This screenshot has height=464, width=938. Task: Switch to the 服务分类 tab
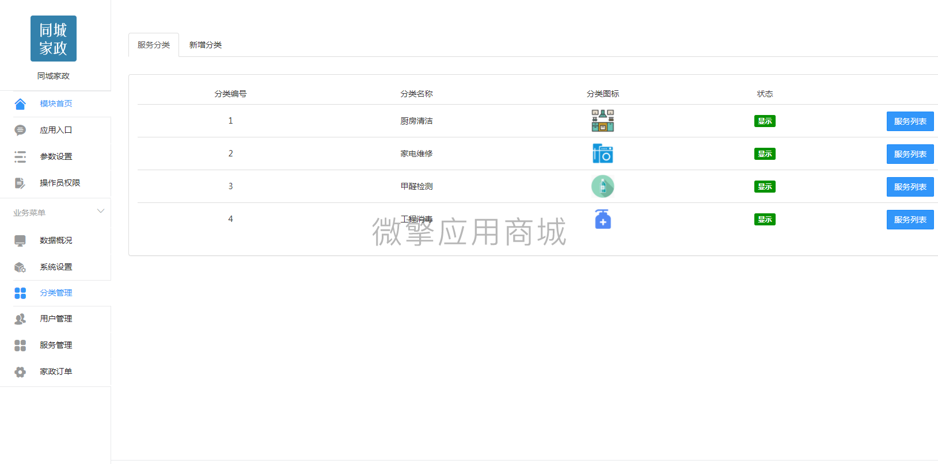[x=154, y=45]
